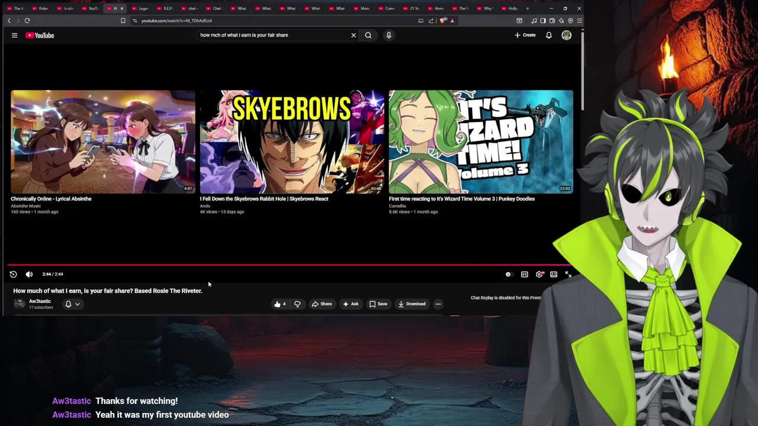Bookmark the page with the bookmark icon
The image size is (758, 426).
(x=123, y=21)
